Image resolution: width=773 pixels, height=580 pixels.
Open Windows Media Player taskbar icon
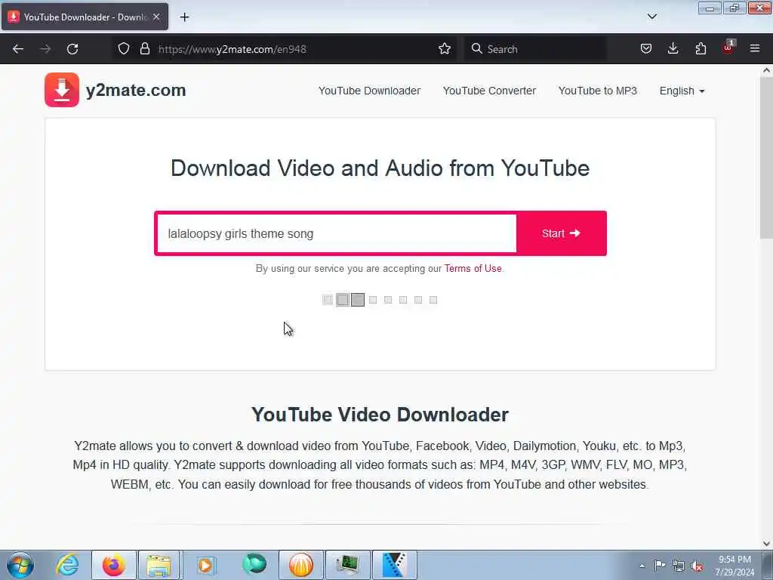(205, 565)
